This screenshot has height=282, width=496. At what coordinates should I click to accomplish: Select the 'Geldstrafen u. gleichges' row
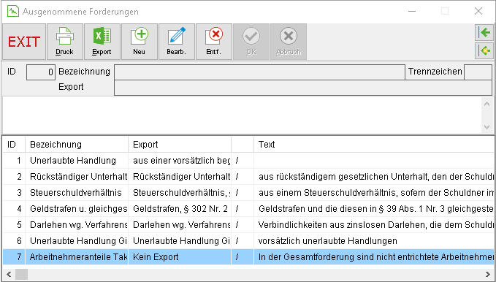pyautogui.click(x=248, y=209)
